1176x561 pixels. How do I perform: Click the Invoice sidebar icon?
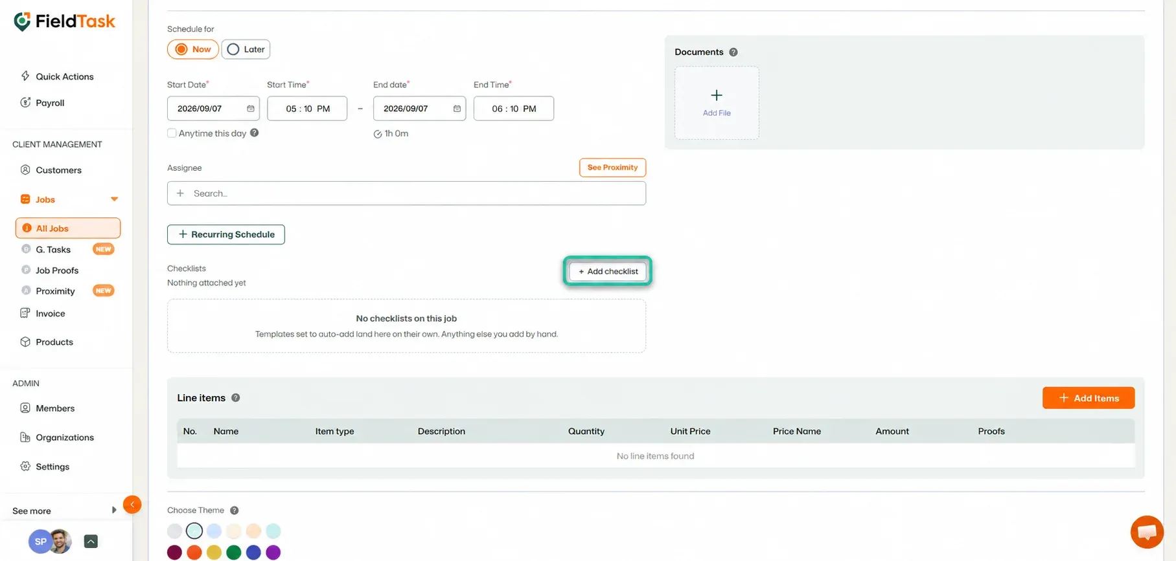click(x=25, y=313)
